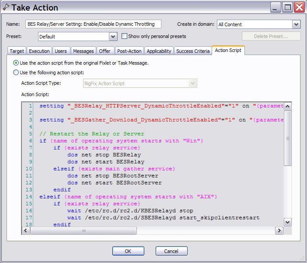Image resolution: width=307 pixels, height=263 pixels.
Task: Click the horizontal scrollbar left arrow
Action: (26, 231)
